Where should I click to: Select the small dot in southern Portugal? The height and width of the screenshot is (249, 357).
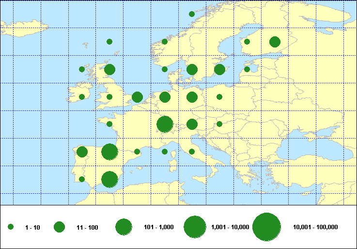[82, 179]
